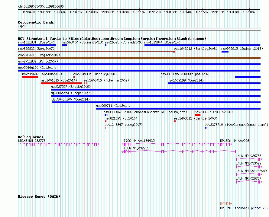
Task: Select the Cytogenetic Bands track title
Action: (x=36, y=22)
